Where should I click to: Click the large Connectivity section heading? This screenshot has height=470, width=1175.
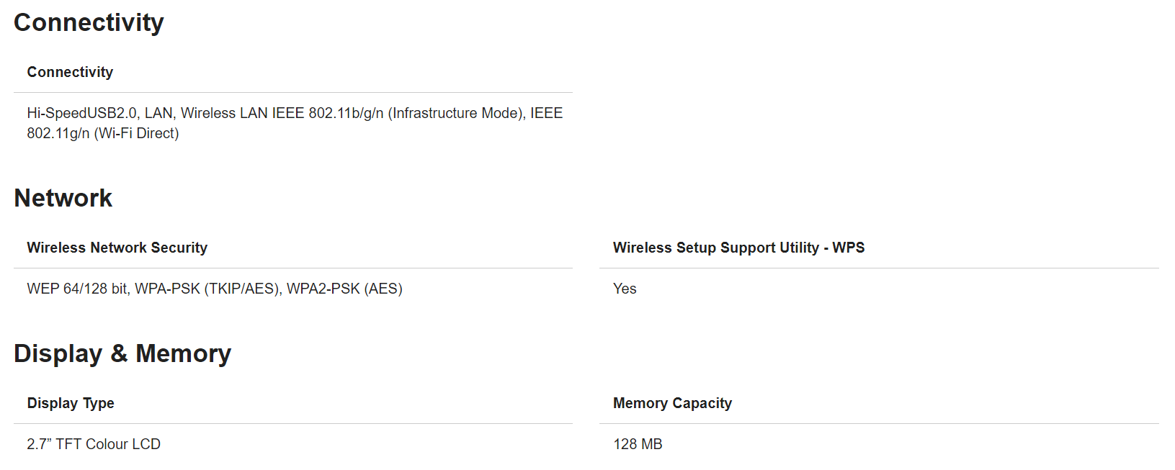[x=89, y=23]
